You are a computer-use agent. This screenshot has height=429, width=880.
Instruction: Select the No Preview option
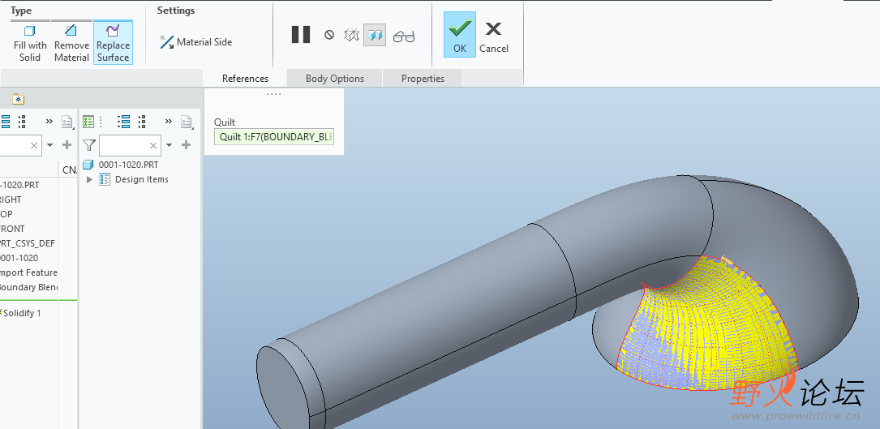coord(329,35)
